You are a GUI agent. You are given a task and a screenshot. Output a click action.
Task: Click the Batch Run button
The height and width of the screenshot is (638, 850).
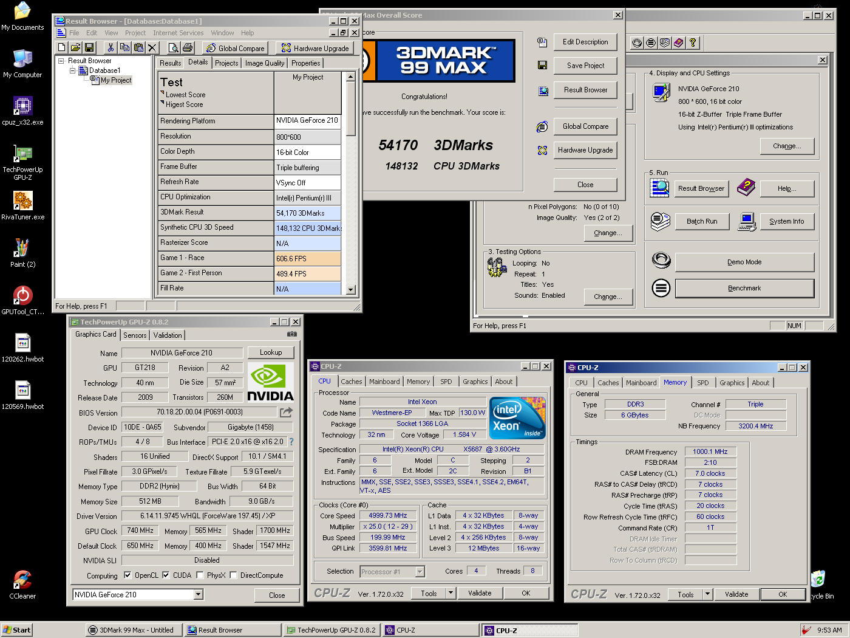pyautogui.click(x=702, y=221)
